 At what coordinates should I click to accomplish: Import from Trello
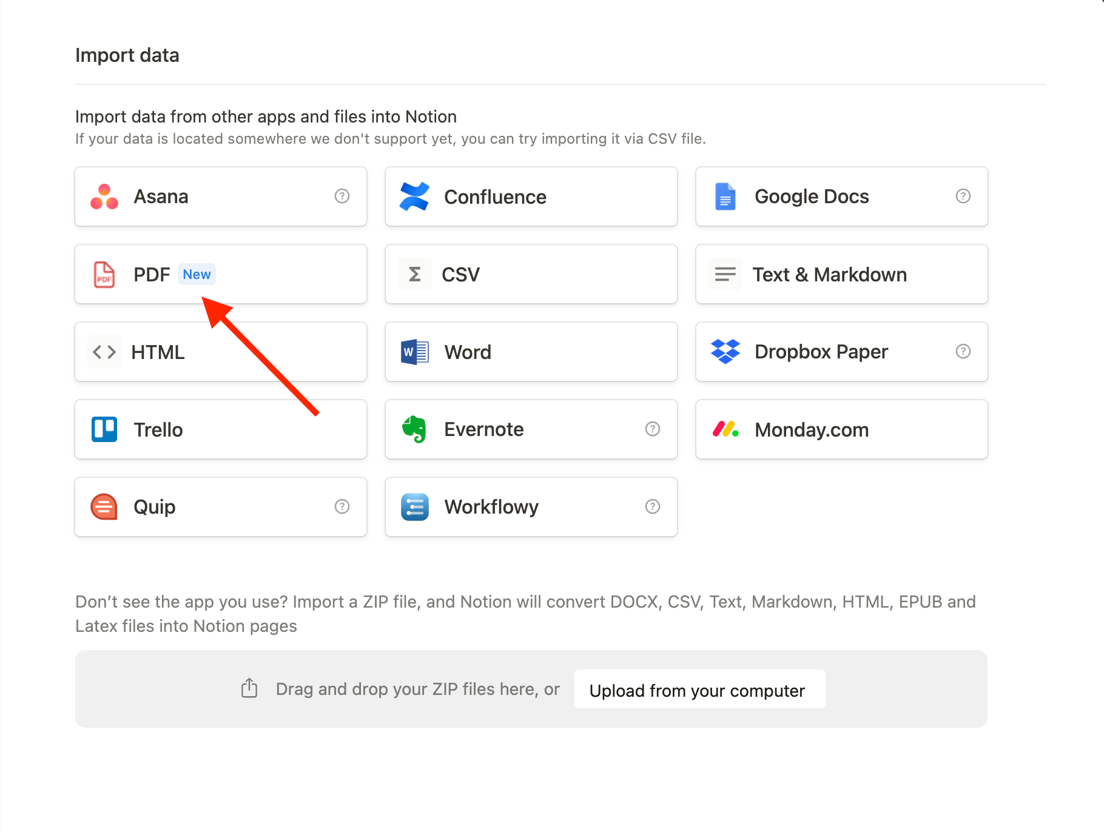click(221, 429)
